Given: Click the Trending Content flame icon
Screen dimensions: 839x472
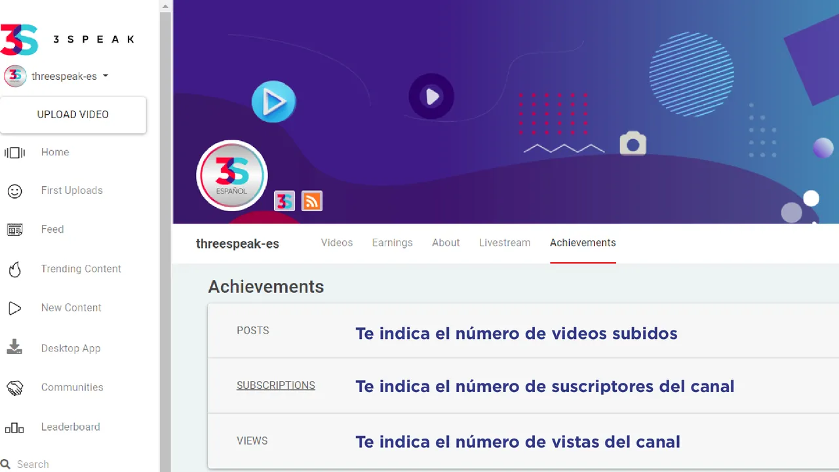Looking at the screenshot, I should coord(14,269).
